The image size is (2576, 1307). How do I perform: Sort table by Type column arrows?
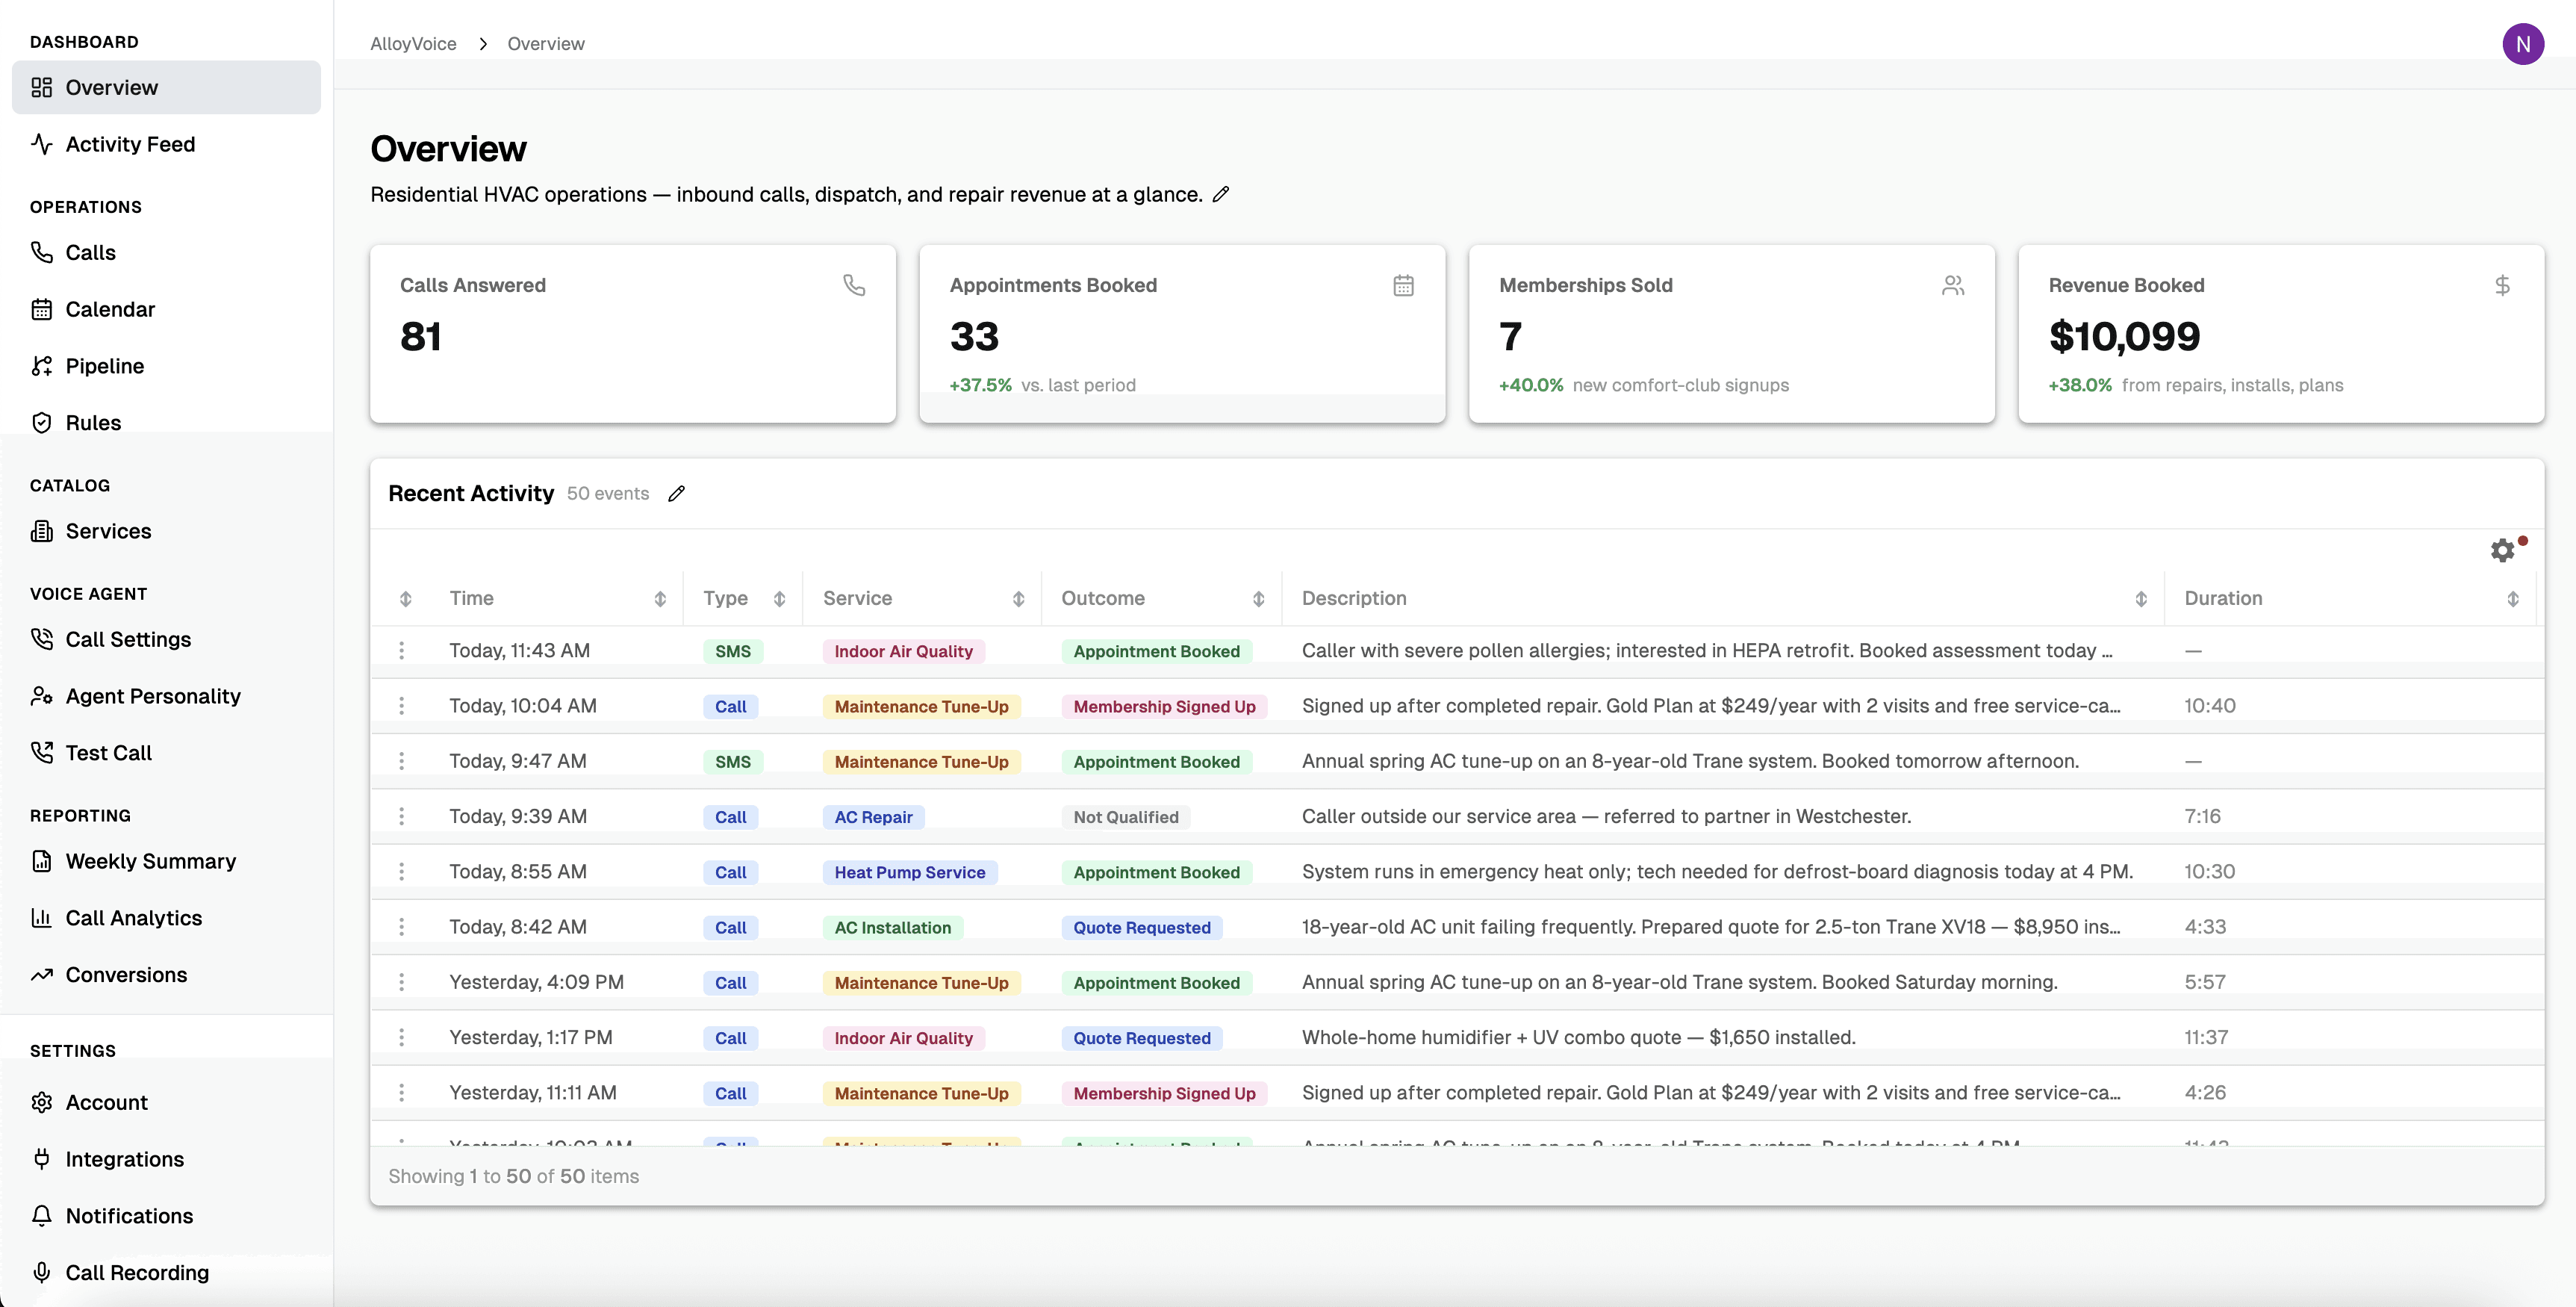click(x=779, y=598)
